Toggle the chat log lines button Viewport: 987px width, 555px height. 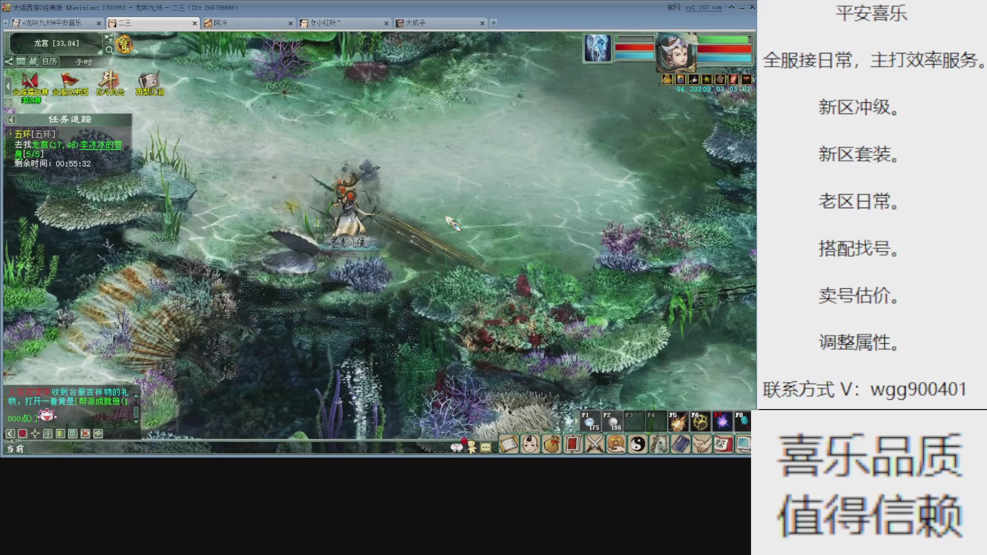tap(72, 434)
